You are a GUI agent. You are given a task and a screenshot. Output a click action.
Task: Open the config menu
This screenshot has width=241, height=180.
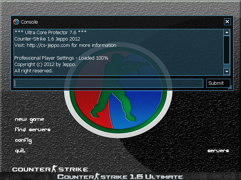point(23,141)
